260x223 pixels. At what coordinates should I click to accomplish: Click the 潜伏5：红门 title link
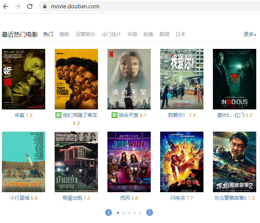point(230,115)
